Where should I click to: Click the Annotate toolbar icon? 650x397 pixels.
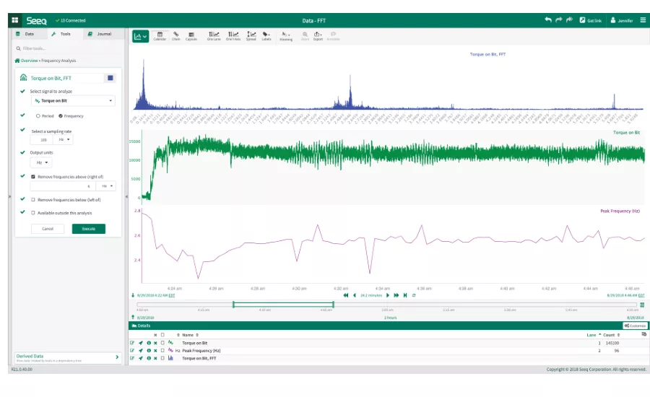click(333, 36)
